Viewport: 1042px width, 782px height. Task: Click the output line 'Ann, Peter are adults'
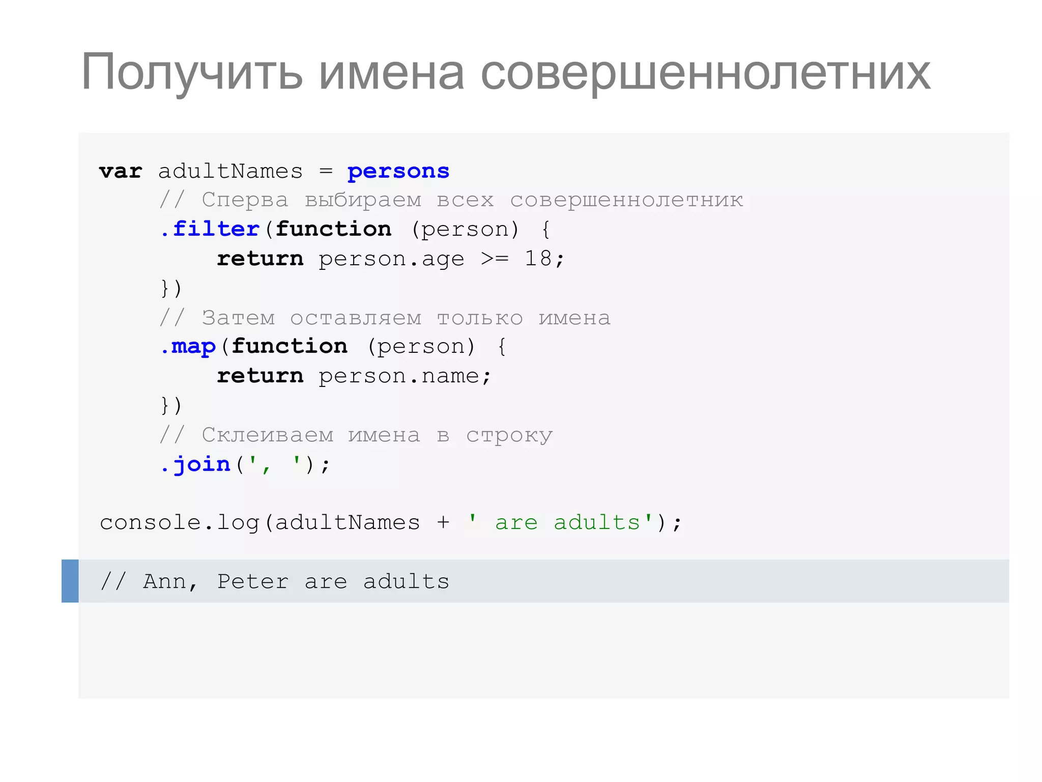275,581
